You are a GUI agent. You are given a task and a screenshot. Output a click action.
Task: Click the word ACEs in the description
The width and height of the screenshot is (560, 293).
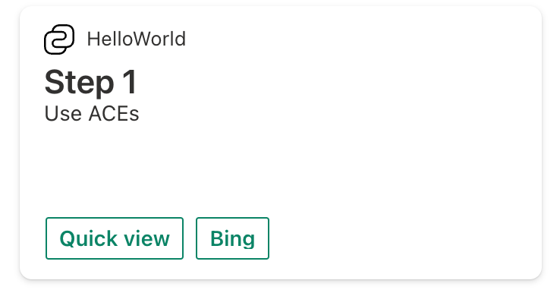pyautogui.click(x=114, y=114)
